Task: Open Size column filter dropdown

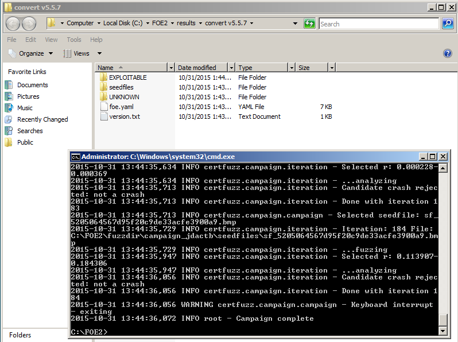Action: pyautogui.click(x=332, y=68)
